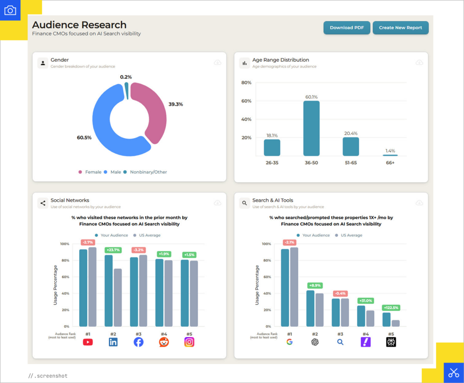Click the -3.2% badge above Facebook bars

(x=139, y=250)
